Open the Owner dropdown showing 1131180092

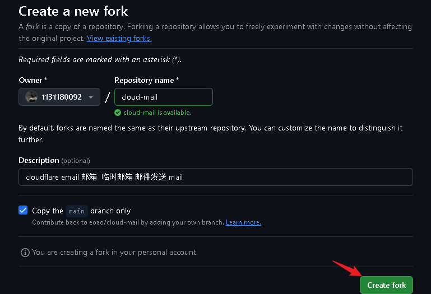pyautogui.click(x=59, y=97)
